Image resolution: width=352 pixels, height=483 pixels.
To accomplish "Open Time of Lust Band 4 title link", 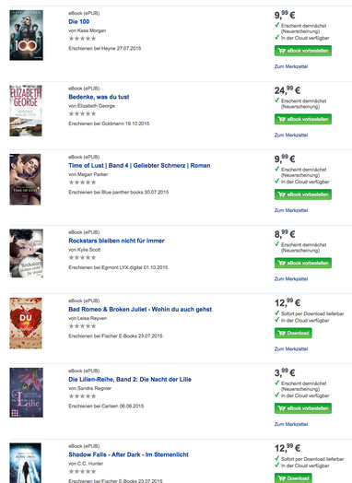I will click(x=139, y=165).
